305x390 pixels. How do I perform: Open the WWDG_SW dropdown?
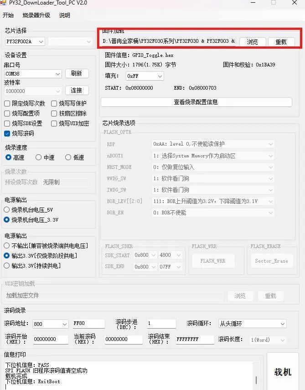tap(213, 178)
